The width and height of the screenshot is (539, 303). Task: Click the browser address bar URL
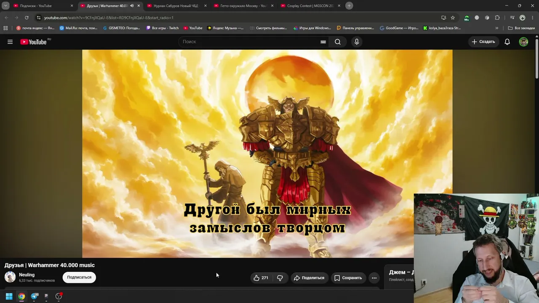109,18
